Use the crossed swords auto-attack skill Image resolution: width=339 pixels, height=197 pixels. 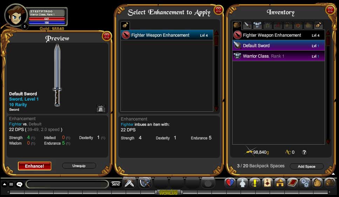(129, 183)
